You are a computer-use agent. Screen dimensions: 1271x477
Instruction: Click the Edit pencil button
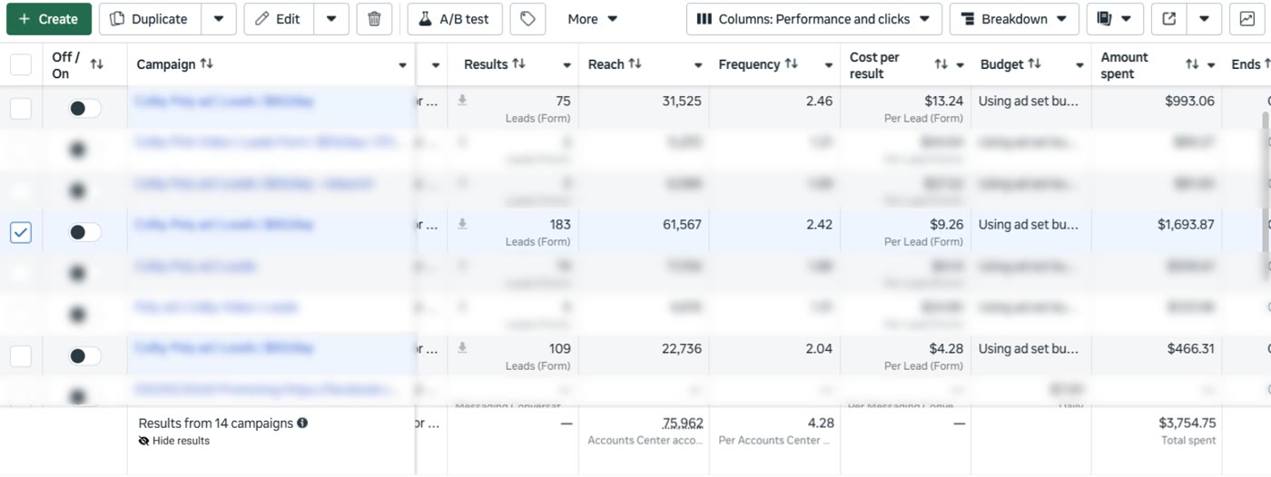pyautogui.click(x=279, y=19)
